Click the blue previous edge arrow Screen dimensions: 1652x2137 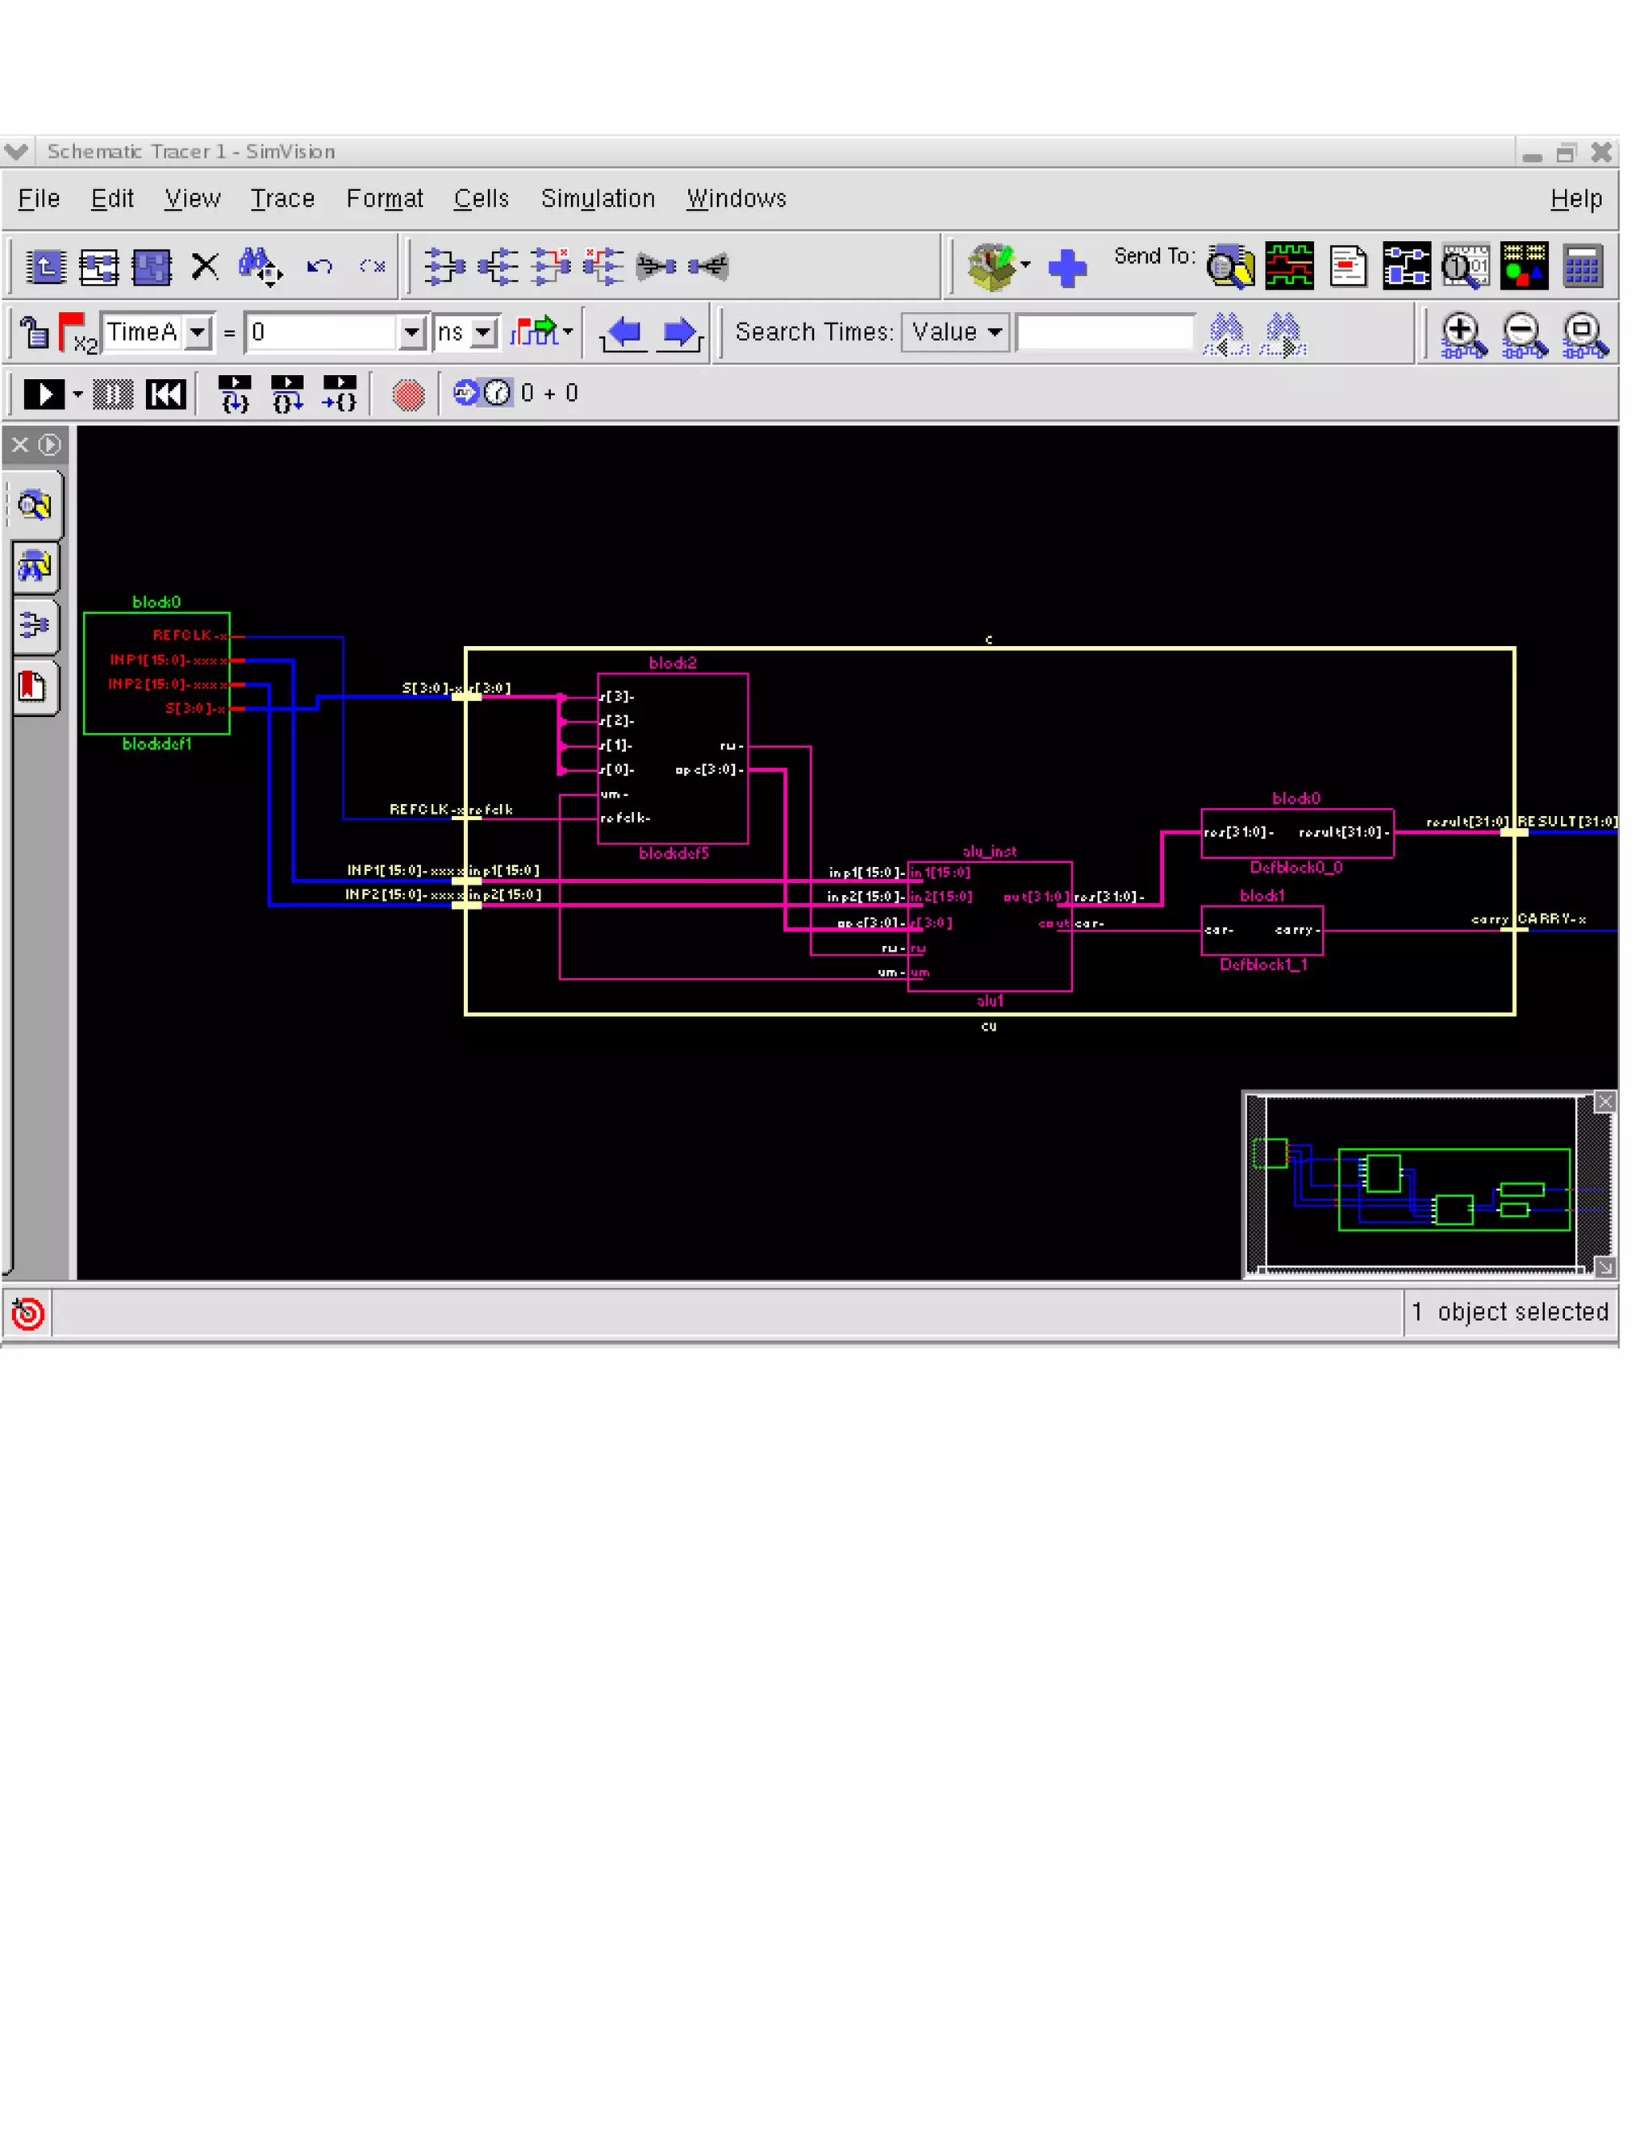tap(624, 334)
